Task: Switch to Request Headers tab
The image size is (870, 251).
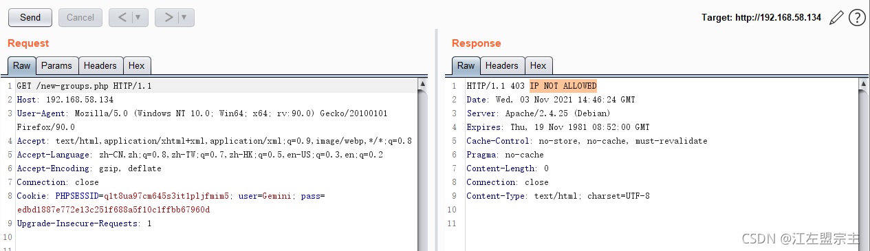Action: click(x=100, y=65)
